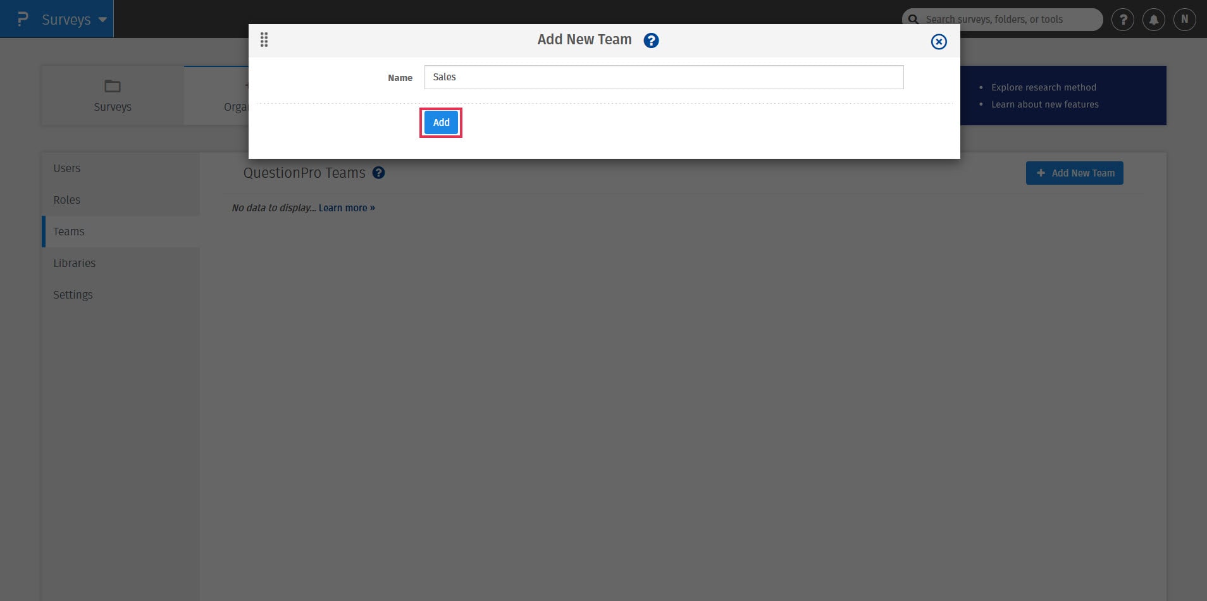
Task: Click the team Name input field
Action: point(663,77)
